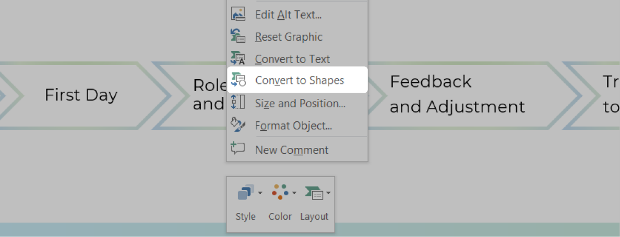The width and height of the screenshot is (620, 237).
Task: Choose Reset Graphic from context menu
Action: (x=288, y=37)
